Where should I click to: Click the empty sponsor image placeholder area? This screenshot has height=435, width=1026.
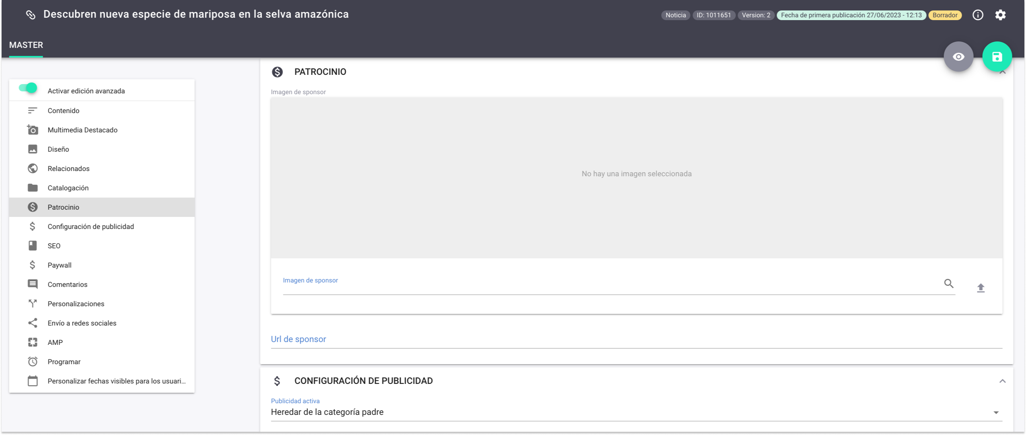(637, 177)
